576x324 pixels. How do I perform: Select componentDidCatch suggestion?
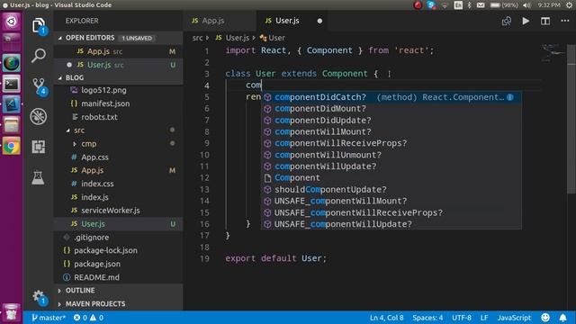(x=391, y=97)
